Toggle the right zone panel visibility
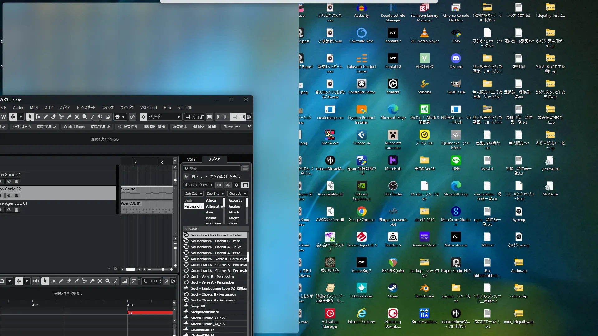The image size is (598, 336). (242, 117)
